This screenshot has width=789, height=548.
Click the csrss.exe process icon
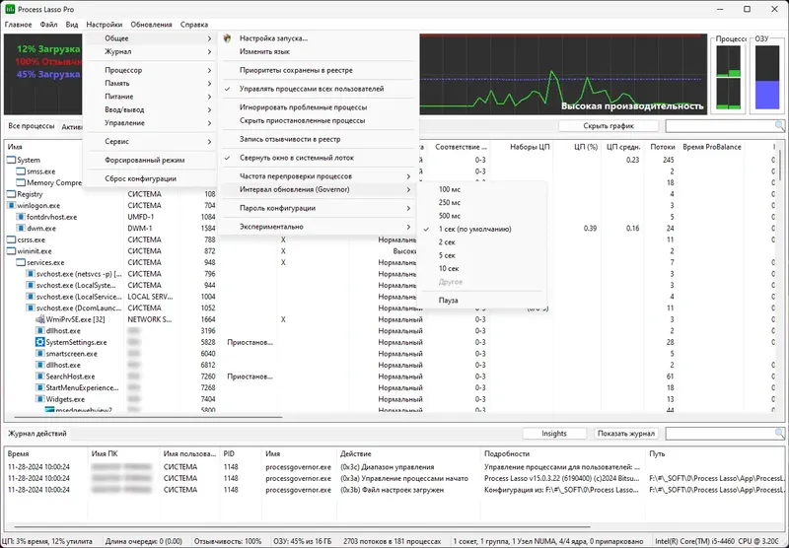coord(11,240)
